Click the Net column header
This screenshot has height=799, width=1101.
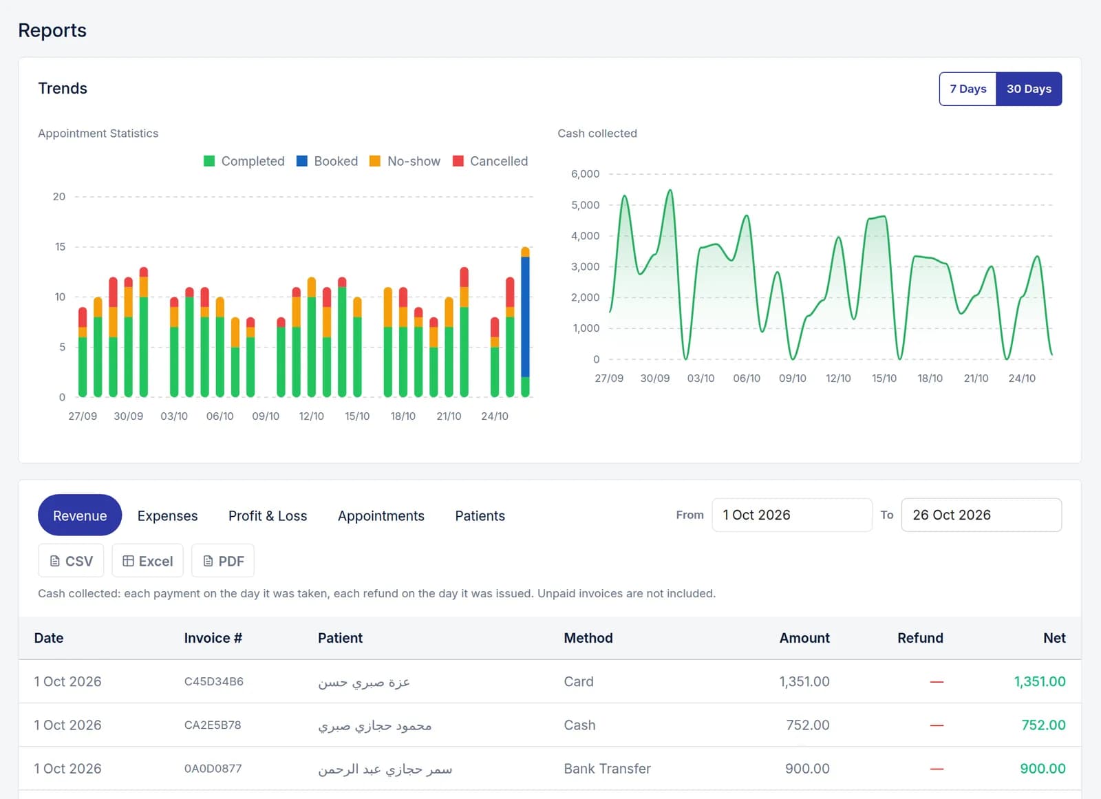pos(1054,638)
